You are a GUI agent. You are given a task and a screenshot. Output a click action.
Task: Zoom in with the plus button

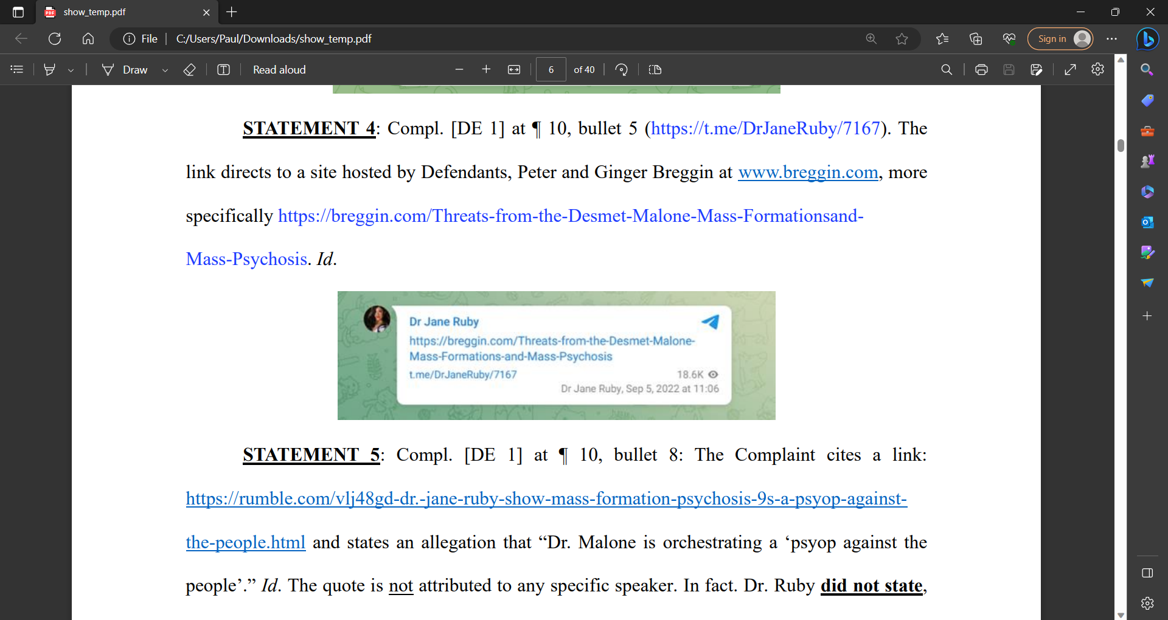pos(486,70)
